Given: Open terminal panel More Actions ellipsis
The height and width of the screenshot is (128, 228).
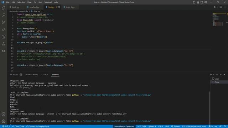Looking at the screenshot, I should (217, 74).
